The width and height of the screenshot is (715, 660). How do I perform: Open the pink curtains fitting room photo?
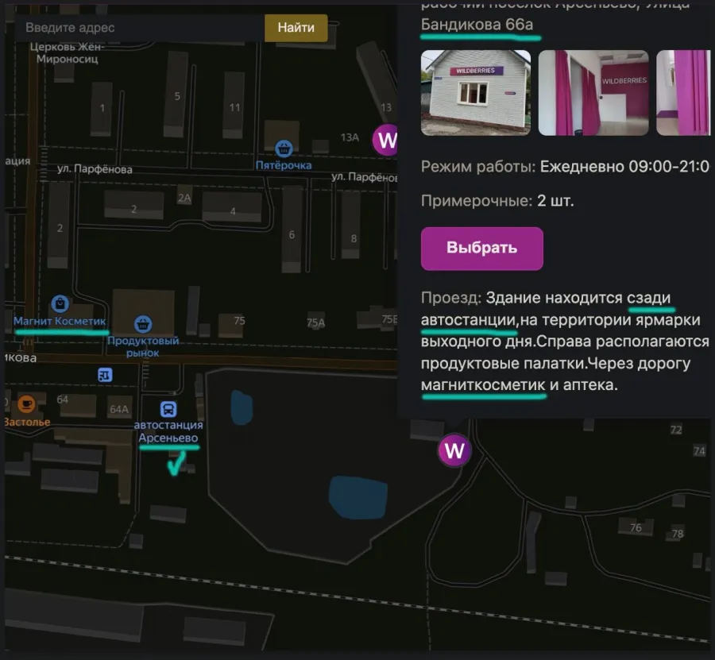593,93
